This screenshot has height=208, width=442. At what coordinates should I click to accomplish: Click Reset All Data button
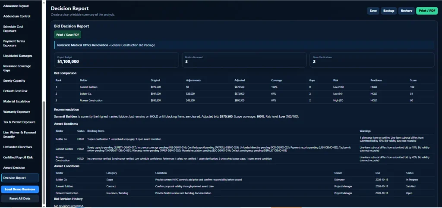[20, 199]
